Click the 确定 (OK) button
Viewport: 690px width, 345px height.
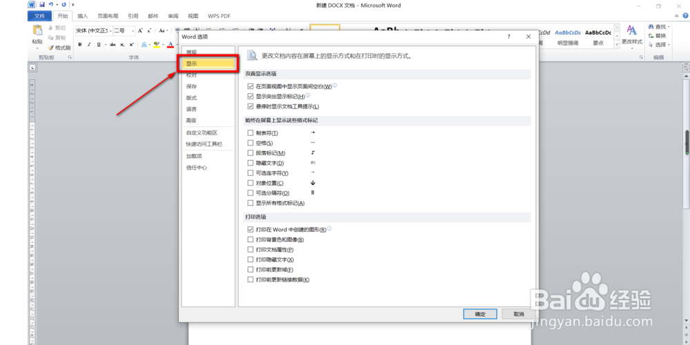click(480, 314)
